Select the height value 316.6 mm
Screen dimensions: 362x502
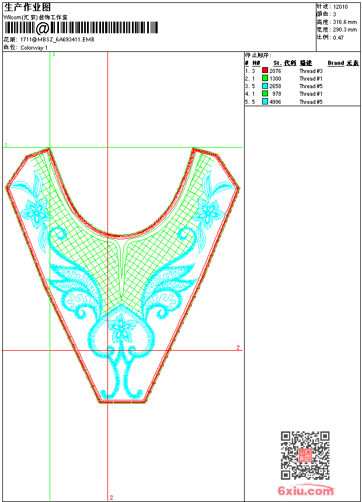tap(344, 22)
